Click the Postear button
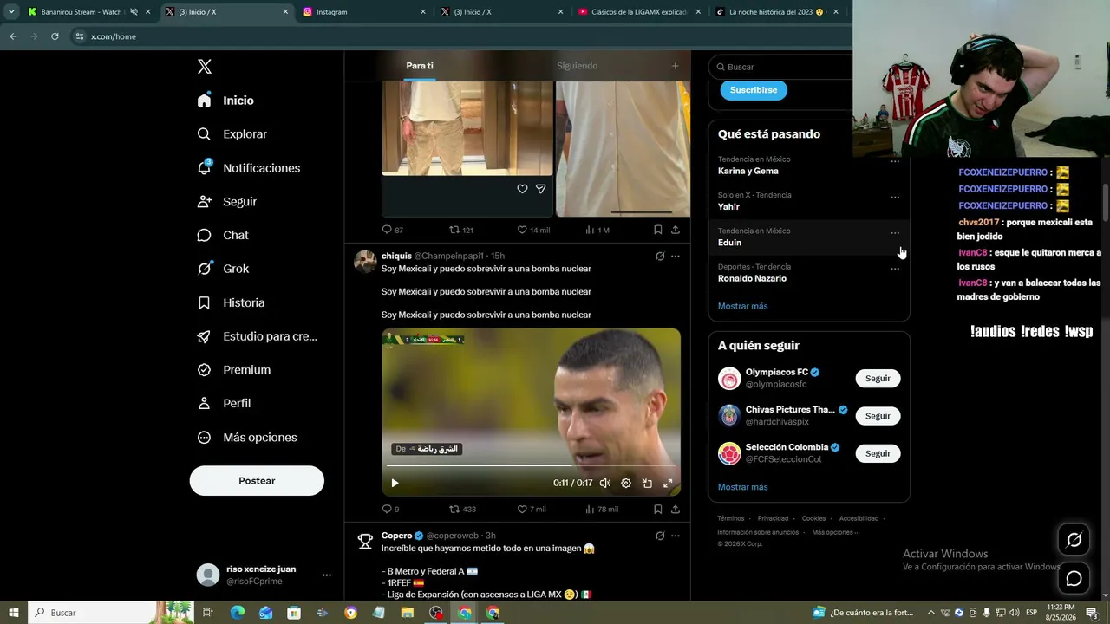 257,481
